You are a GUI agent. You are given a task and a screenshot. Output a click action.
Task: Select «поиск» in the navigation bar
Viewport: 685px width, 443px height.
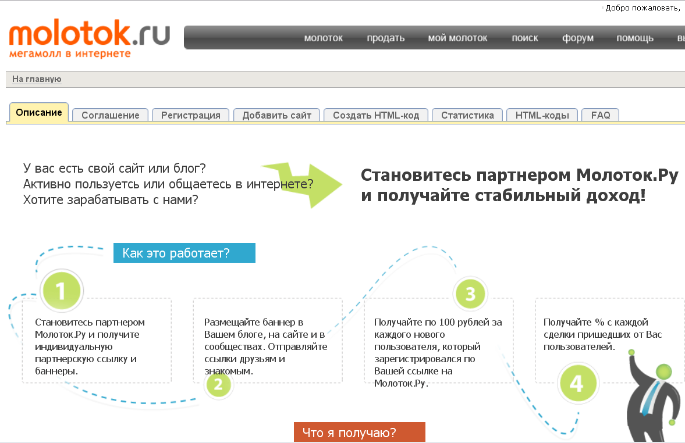pos(525,38)
